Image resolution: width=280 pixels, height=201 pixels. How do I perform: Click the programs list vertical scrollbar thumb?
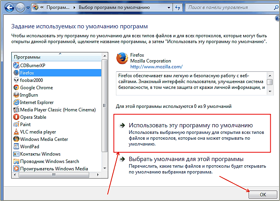click(x=105, y=106)
